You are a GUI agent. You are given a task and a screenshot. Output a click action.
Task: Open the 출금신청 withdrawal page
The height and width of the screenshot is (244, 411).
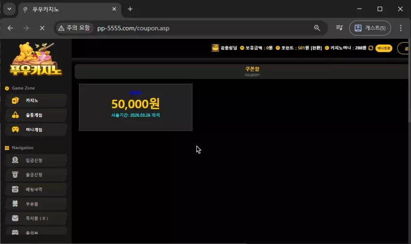pyautogui.click(x=36, y=175)
